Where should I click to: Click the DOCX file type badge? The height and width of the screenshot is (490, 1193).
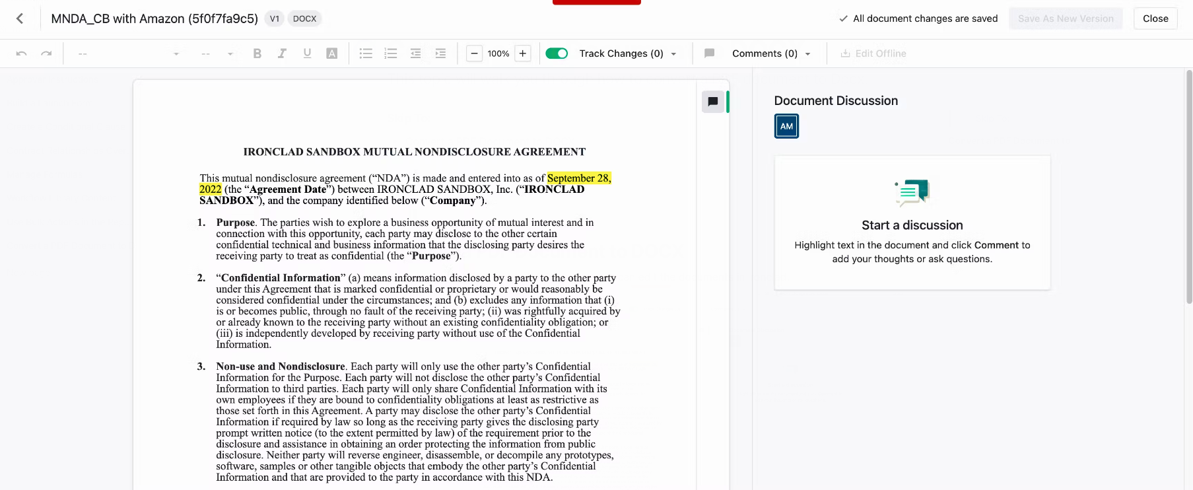tap(305, 18)
